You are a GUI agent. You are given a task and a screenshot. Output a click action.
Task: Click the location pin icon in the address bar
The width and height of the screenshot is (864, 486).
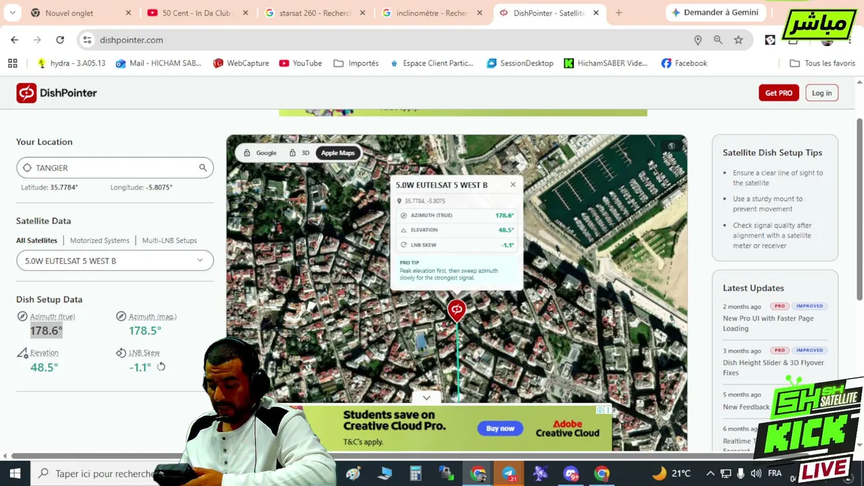click(x=698, y=40)
